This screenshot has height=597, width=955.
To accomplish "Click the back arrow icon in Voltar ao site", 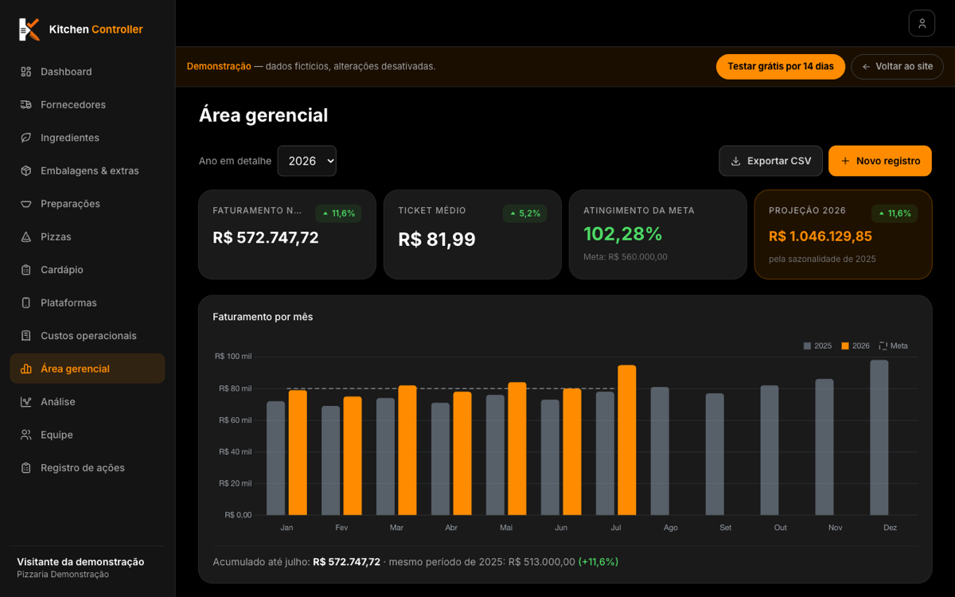I will (866, 67).
